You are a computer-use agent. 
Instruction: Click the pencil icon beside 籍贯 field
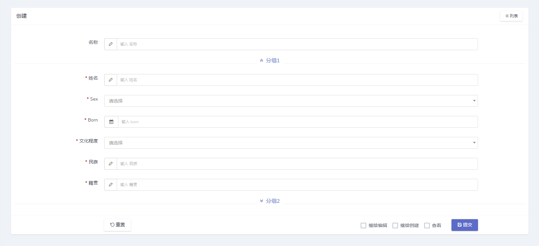[111, 185]
